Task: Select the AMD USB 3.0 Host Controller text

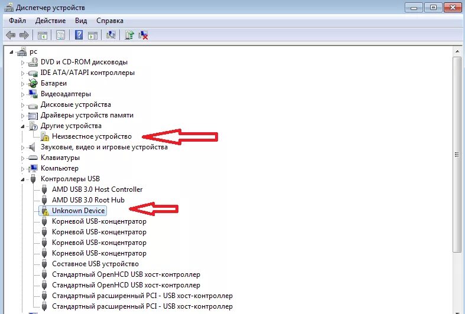Action: tap(97, 189)
